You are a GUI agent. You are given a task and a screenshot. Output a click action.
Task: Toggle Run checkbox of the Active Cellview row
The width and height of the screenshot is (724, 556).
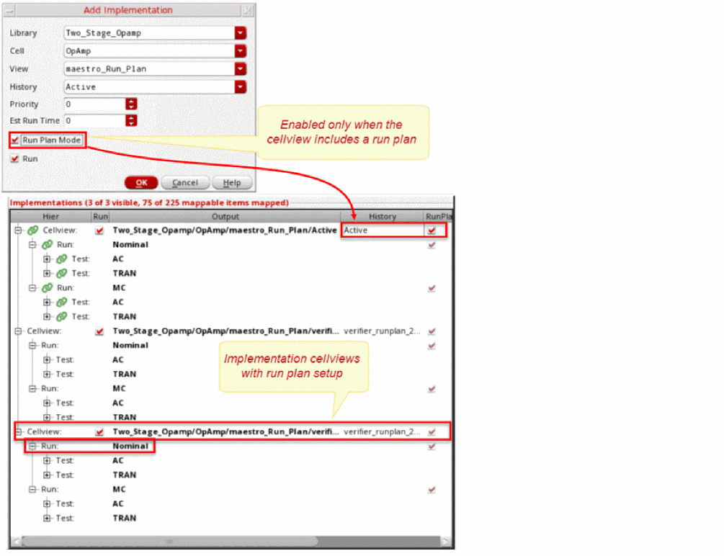click(99, 230)
